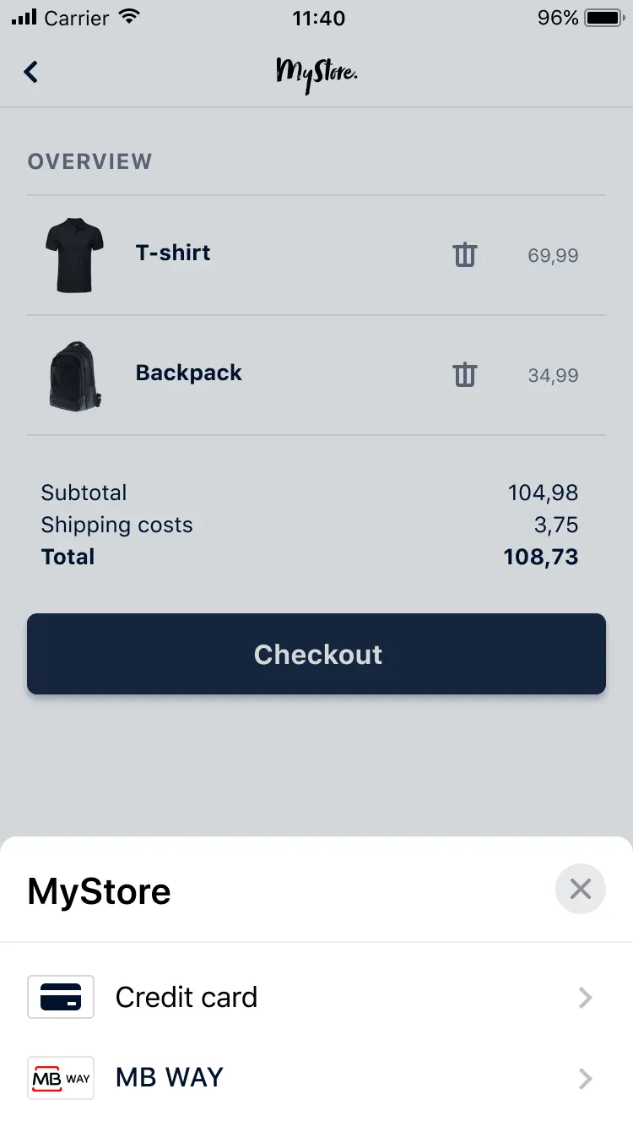Collapse the order view using the back chevron

tap(31, 72)
